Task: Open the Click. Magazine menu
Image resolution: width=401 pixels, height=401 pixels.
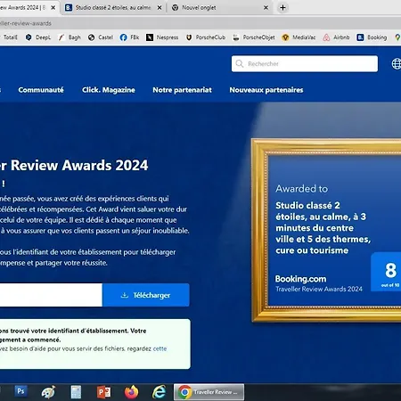Action: (109, 90)
